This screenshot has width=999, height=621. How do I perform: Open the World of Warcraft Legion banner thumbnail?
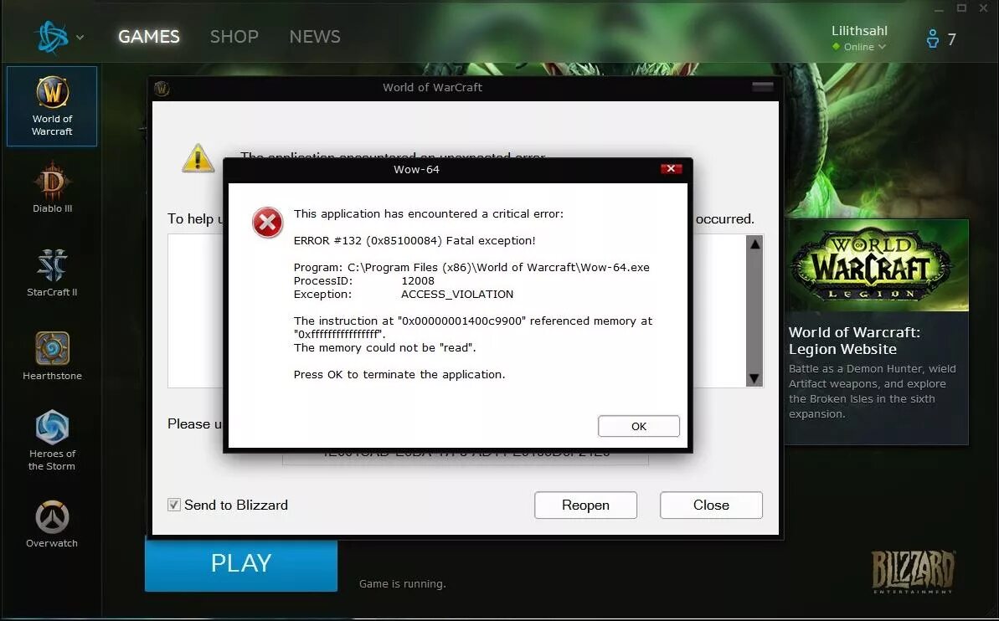click(877, 266)
